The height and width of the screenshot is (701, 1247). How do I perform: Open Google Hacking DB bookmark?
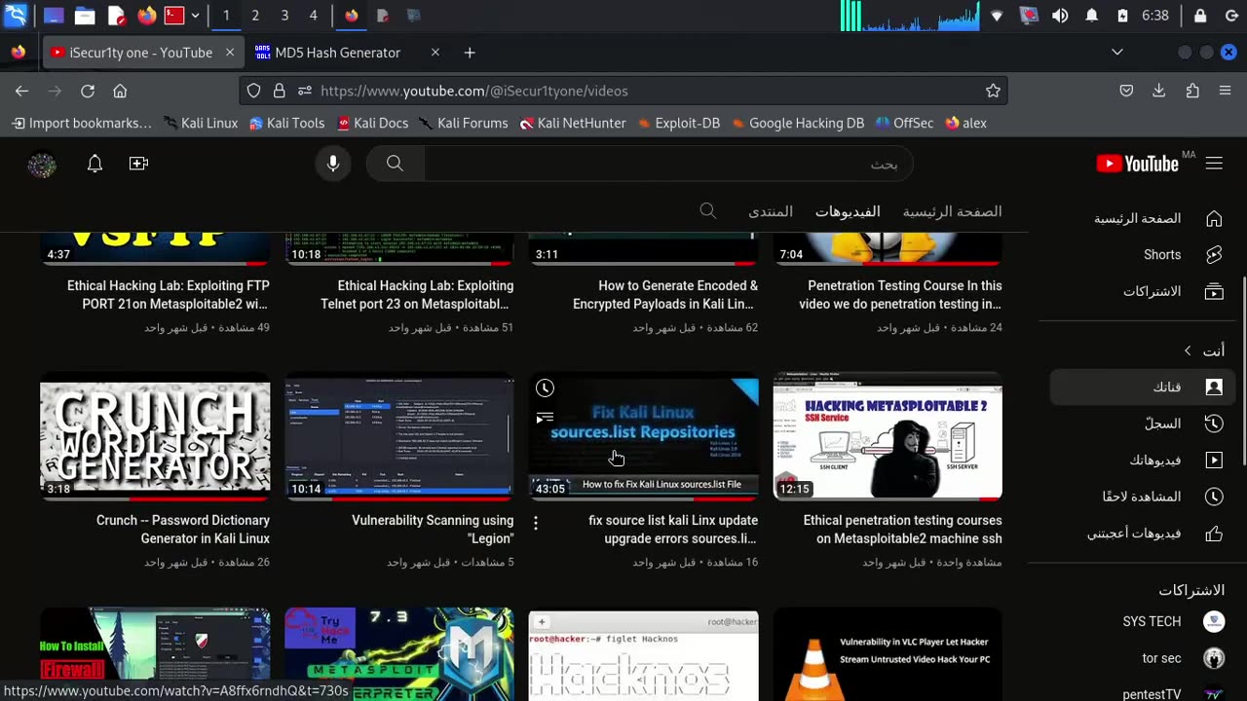click(x=798, y=123)
